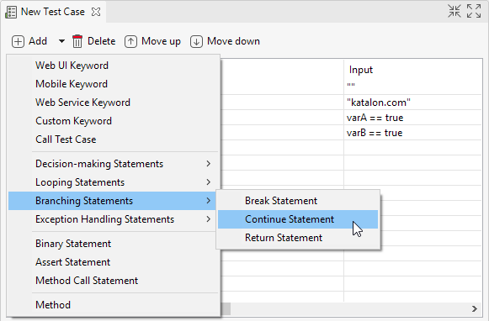Viewport: 489px width, 321px height.
Task: Click the horizontal scrollbar right arrow
Action: (475, 308)
